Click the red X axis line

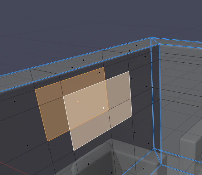click(4, 164)
